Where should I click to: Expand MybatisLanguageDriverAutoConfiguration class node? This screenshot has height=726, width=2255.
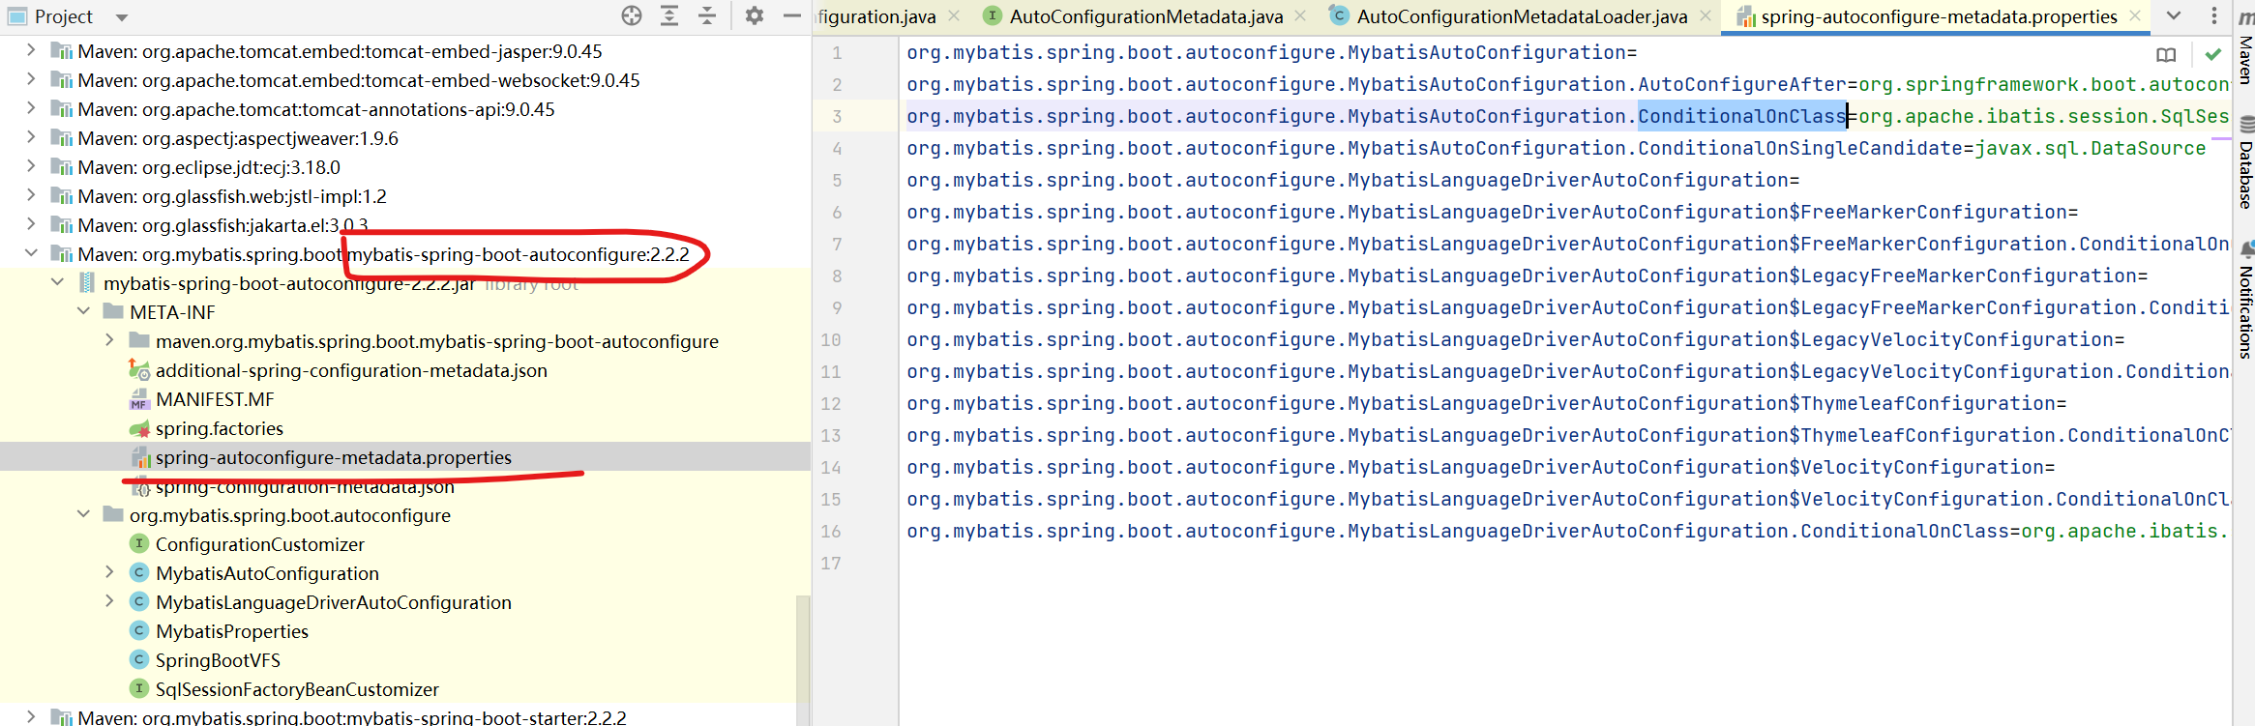[109, 600]
